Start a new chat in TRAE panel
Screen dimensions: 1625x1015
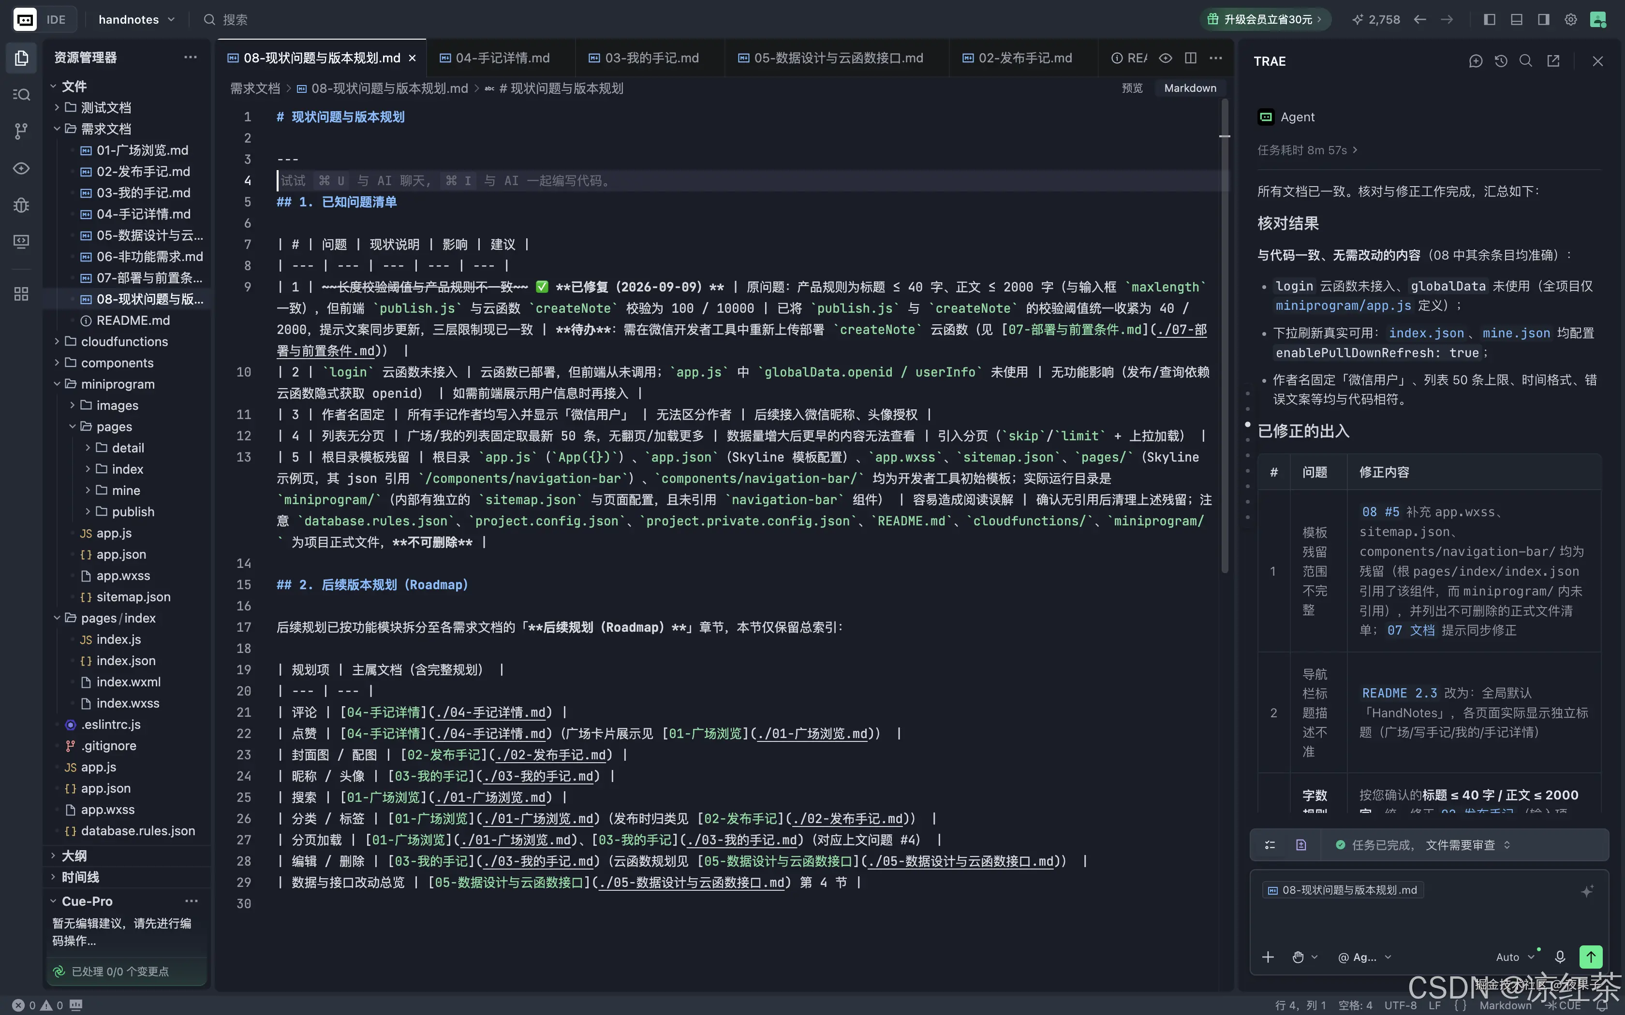[x=1475, y=61]
